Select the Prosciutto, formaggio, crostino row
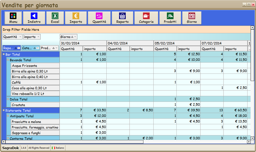The image size is (256, 152). 35,127
